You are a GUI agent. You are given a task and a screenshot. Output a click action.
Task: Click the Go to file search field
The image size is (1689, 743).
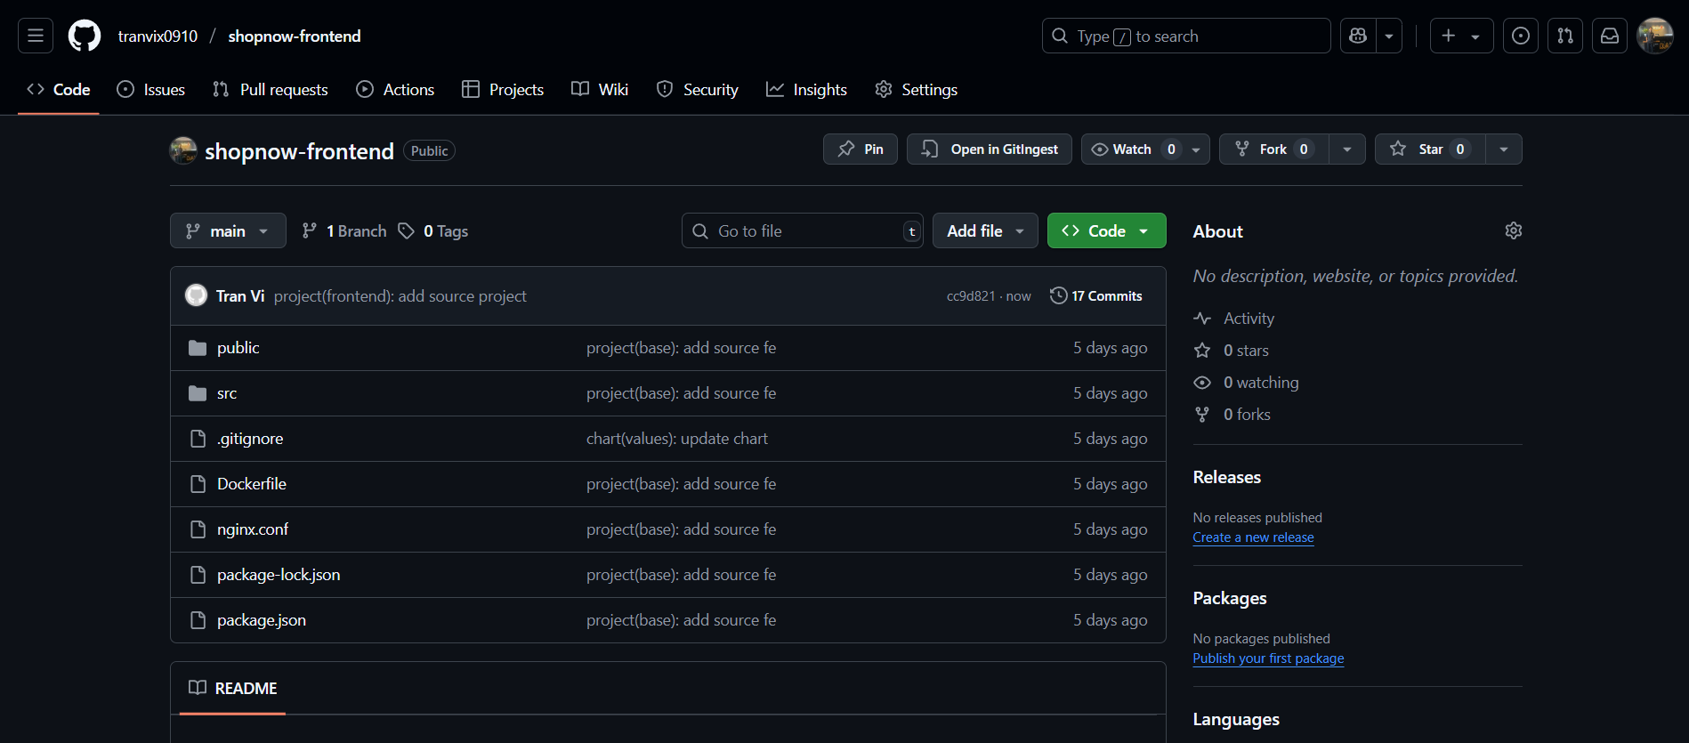803,230
